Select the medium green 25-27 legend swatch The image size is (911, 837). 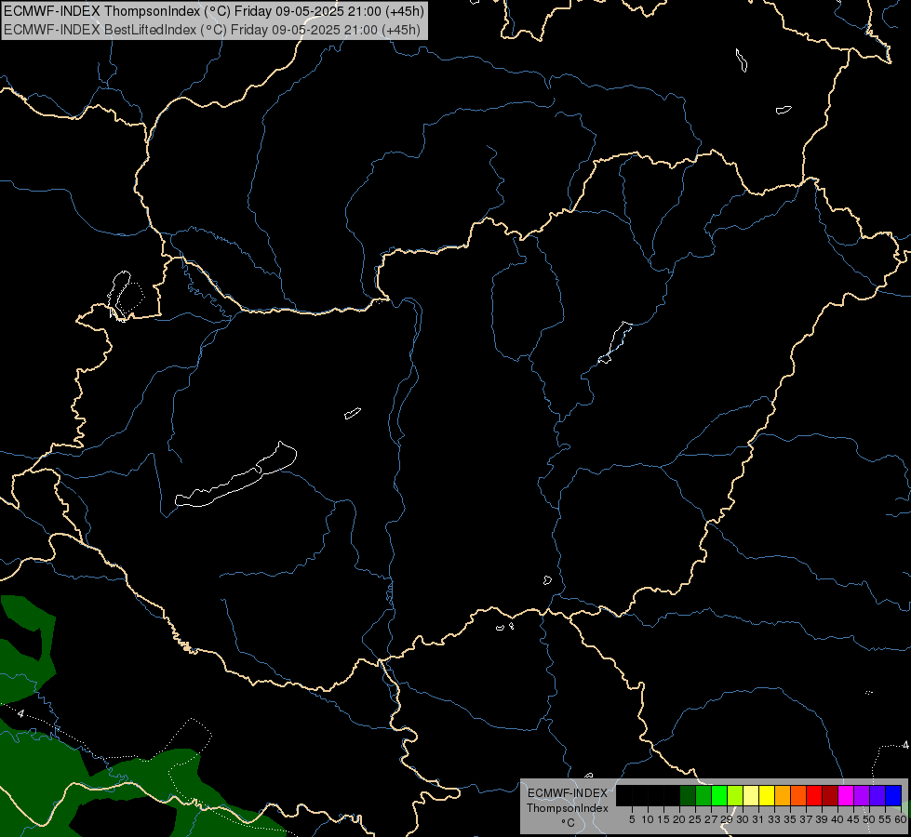(703, 795)
